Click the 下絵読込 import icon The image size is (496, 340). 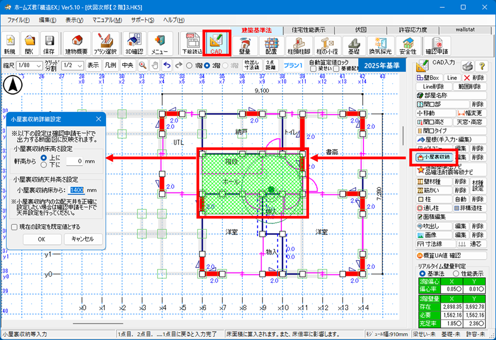pyautogui.click(x=192, y=44)
